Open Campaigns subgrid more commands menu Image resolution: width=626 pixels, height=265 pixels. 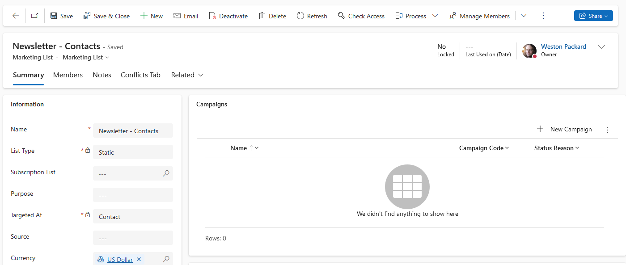[607, 130]
